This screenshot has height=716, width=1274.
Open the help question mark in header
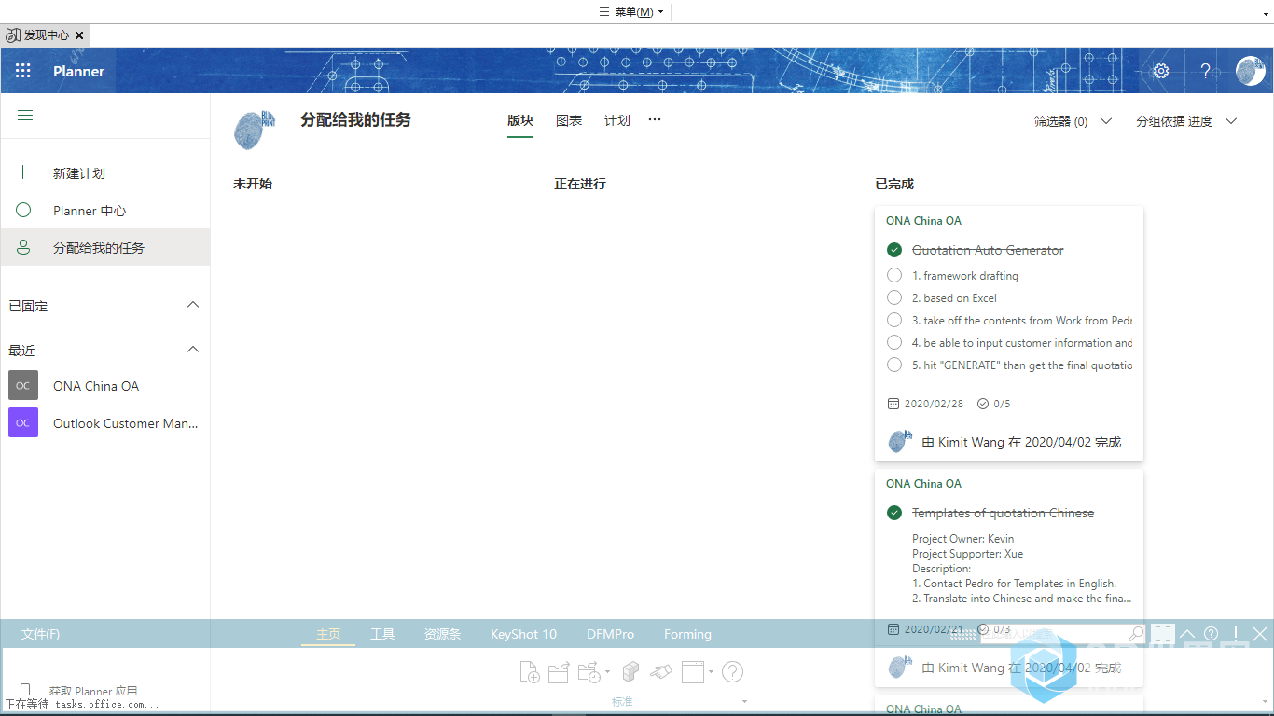1205,71
